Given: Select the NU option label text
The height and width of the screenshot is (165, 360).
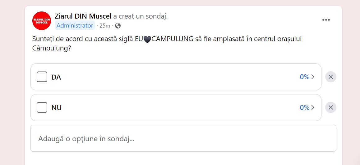Looking at the screenshot, I should [57, 108].
